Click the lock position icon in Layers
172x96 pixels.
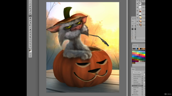[x=144, y=1]
